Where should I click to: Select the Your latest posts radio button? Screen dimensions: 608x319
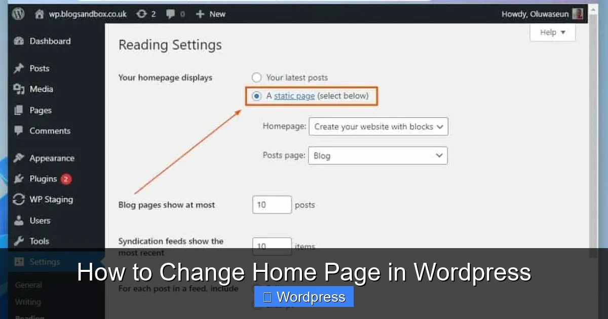point(257,77)
